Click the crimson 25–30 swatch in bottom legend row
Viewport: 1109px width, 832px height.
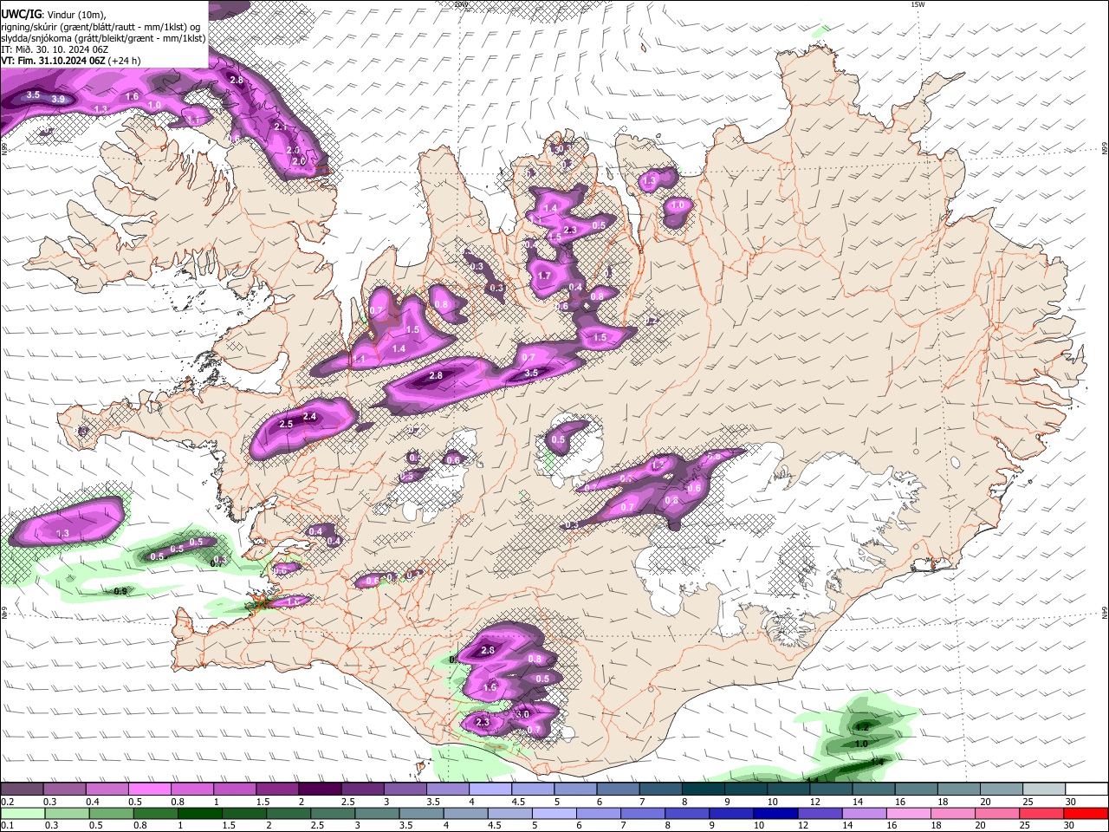pyautogui.click(x=1041, y=814)
